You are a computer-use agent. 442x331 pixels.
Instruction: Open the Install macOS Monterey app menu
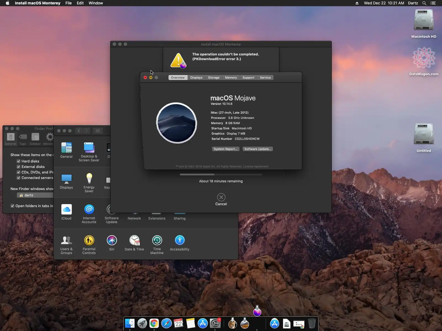click(38, 3)
